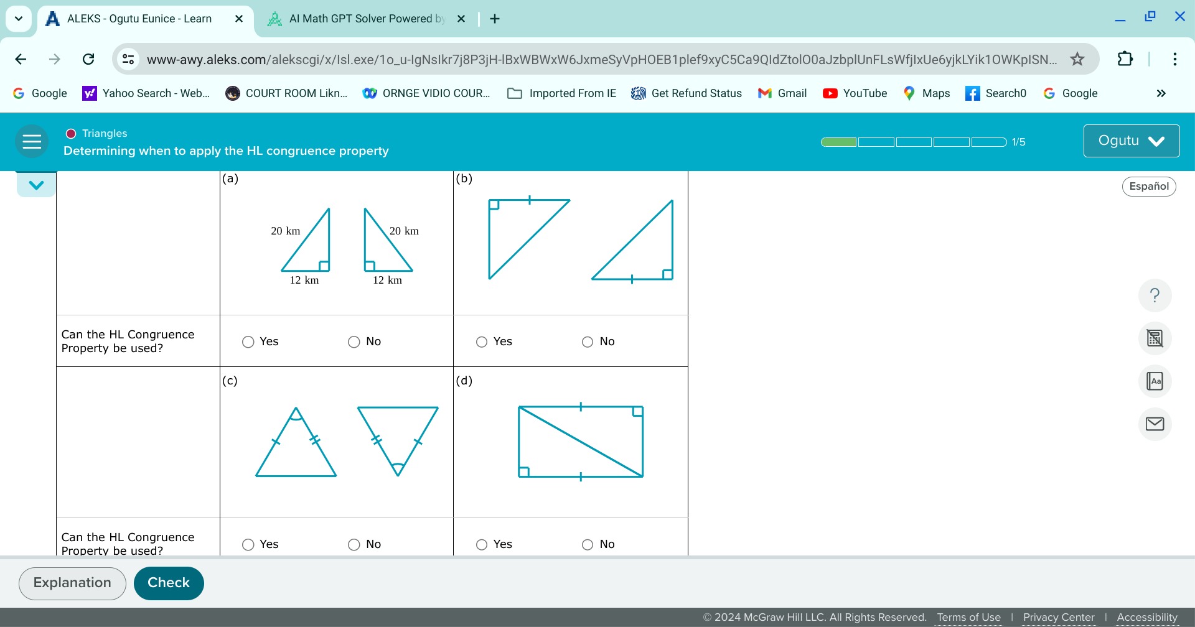Click the URL address field
Image resolution: width=1195 pixels, height=627 pixels.
[602, 59]
